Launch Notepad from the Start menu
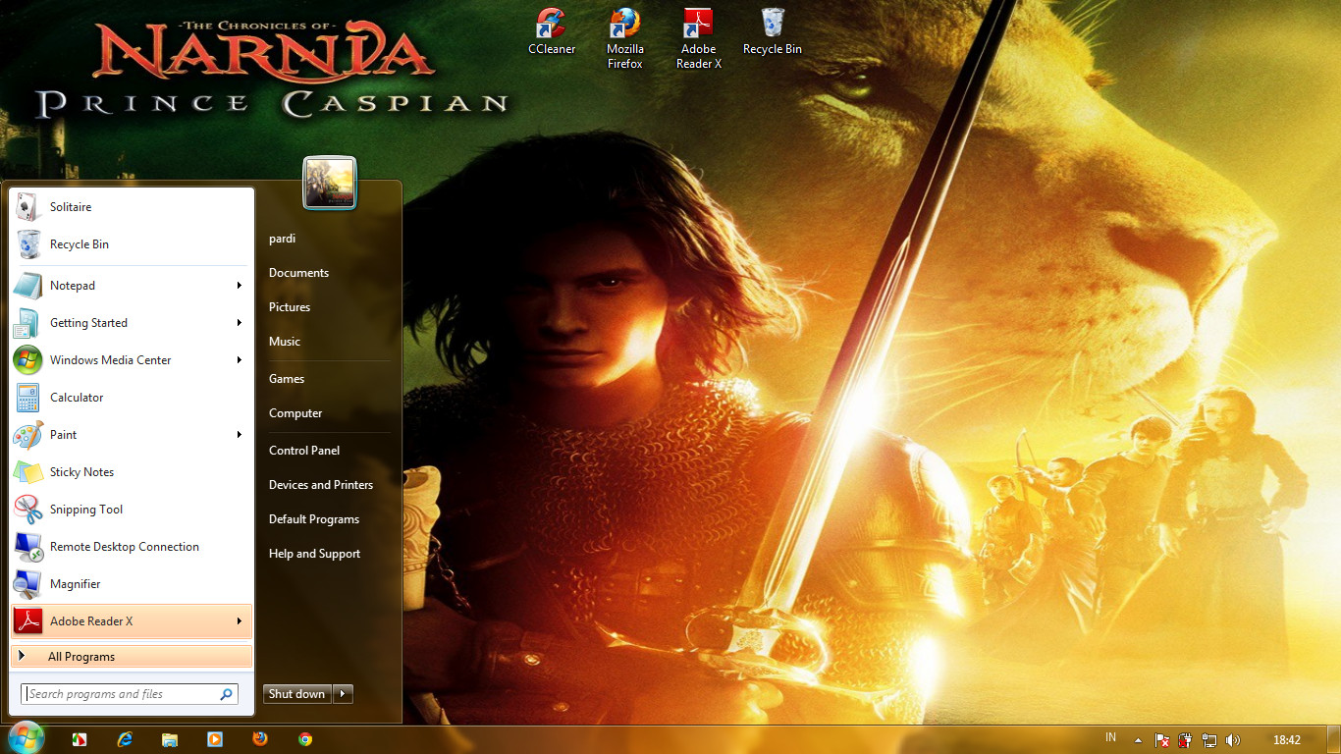The image size is (1341, 754). (x=132, y=286)
